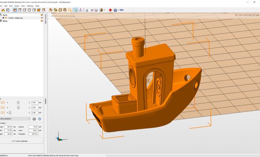
Task: Toggle the first (X) cut plane icon
Action: pos(2,102)
